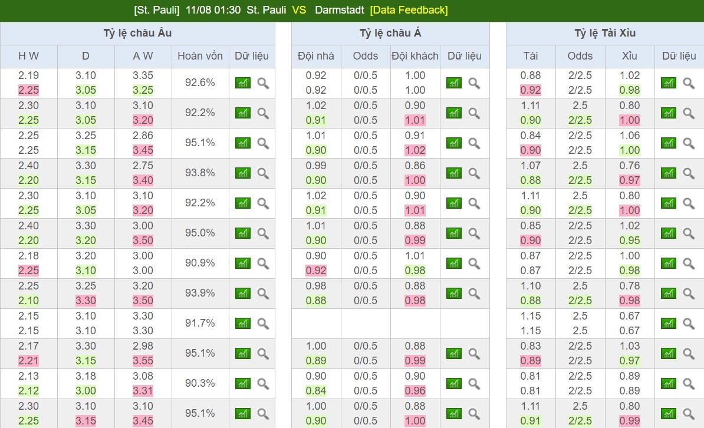The height and width of the screenshot is (428, 704).
Task: Click Asian odds magnifier for row 0.84 / 0.96
Action: coord(474,384)
